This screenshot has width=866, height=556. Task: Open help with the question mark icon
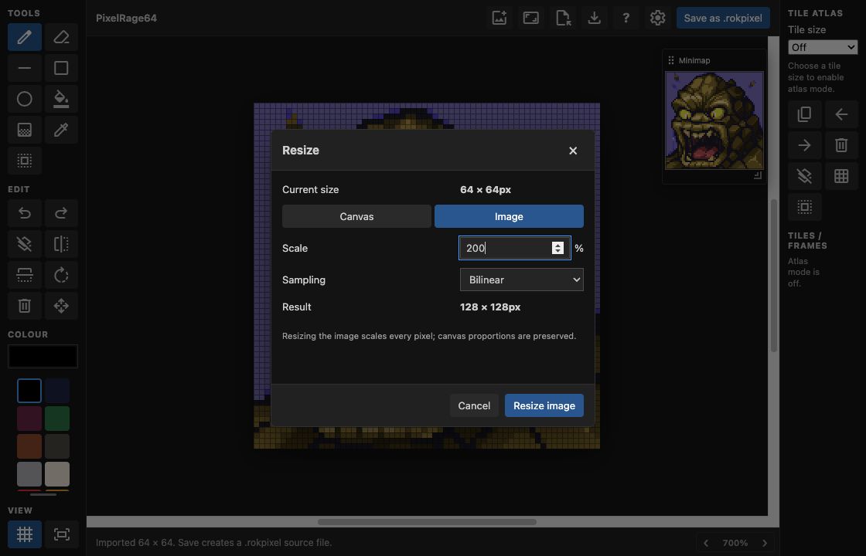click(x=626, y=18)
